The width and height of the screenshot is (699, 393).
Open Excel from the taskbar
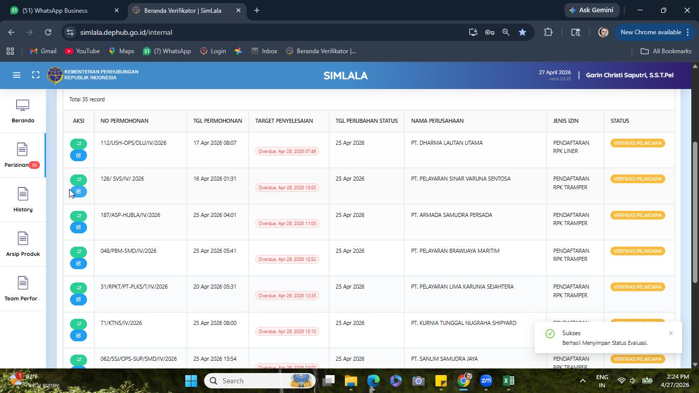(509, 381)
